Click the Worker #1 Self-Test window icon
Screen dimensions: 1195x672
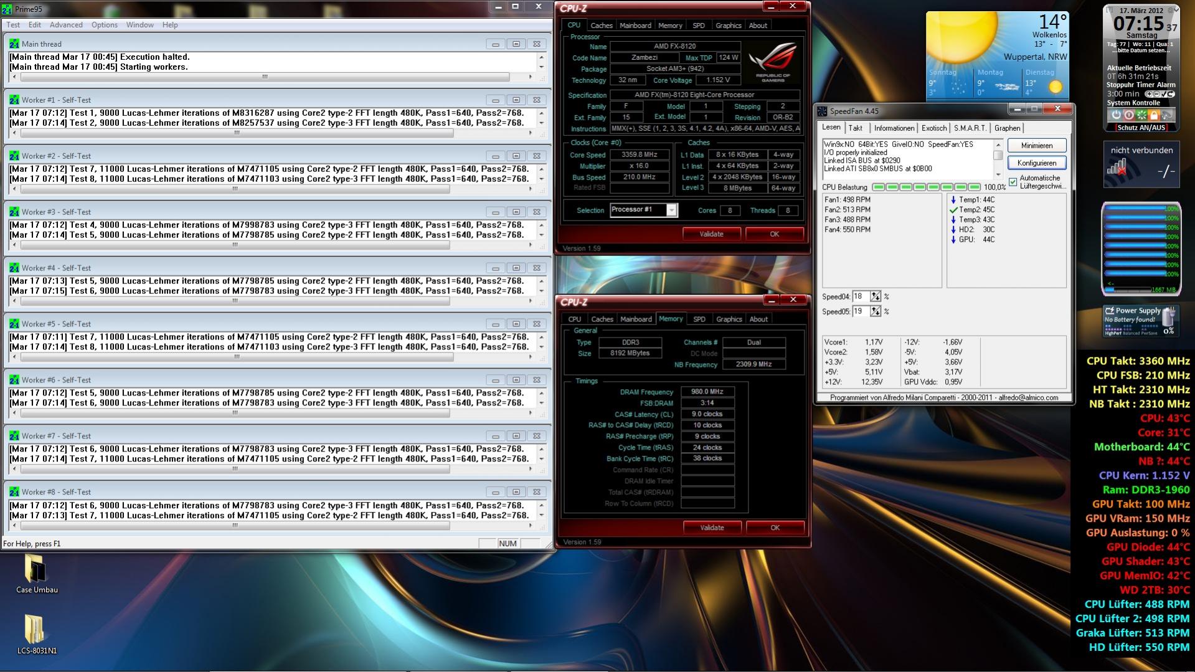pyautogui.click(x=14, y=100)
